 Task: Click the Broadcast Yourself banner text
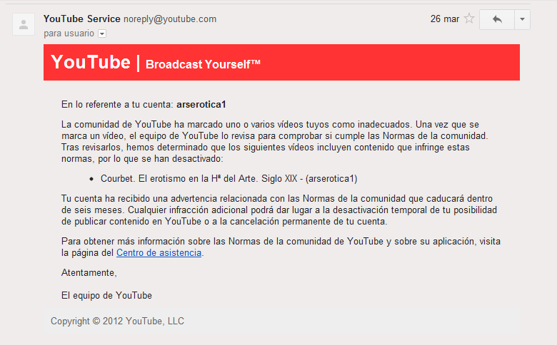tap(203, 64)
